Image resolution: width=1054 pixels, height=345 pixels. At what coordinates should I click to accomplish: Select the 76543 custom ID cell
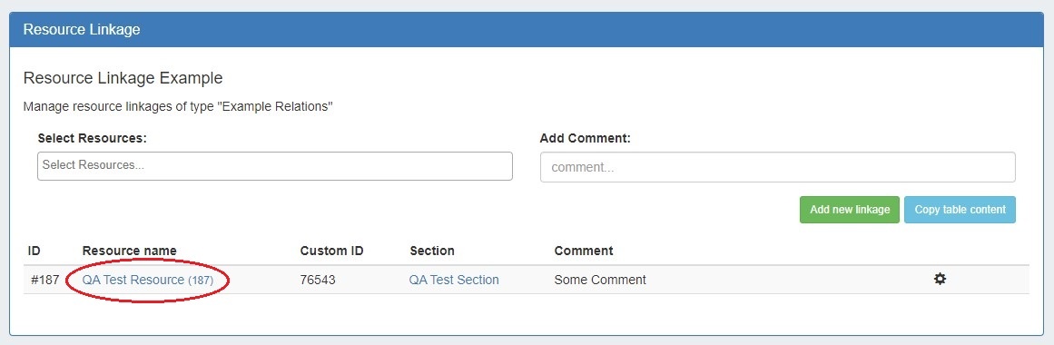pyautogui.click(x=318, y=280)
